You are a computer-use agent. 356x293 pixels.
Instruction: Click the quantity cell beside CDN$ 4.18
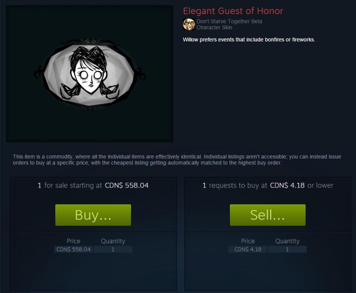coord(287,249)
